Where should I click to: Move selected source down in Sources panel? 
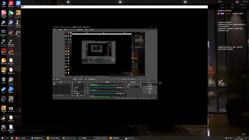[83, 96]
